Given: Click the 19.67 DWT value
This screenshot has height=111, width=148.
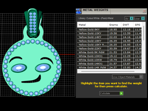Looking at the screenshot, I should coord(127,48).
